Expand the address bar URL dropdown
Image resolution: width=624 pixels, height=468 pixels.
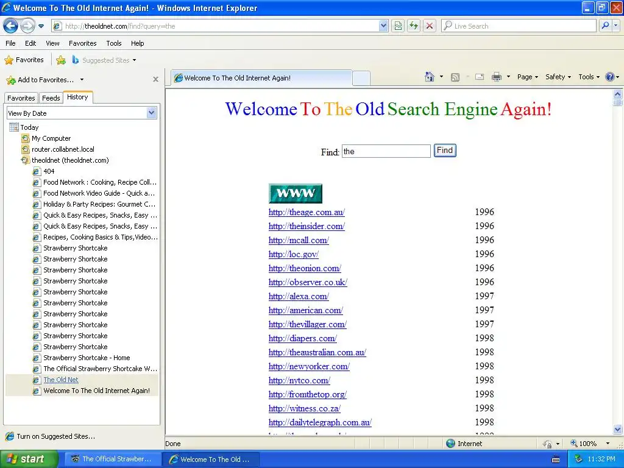click(x=383, y=26)
